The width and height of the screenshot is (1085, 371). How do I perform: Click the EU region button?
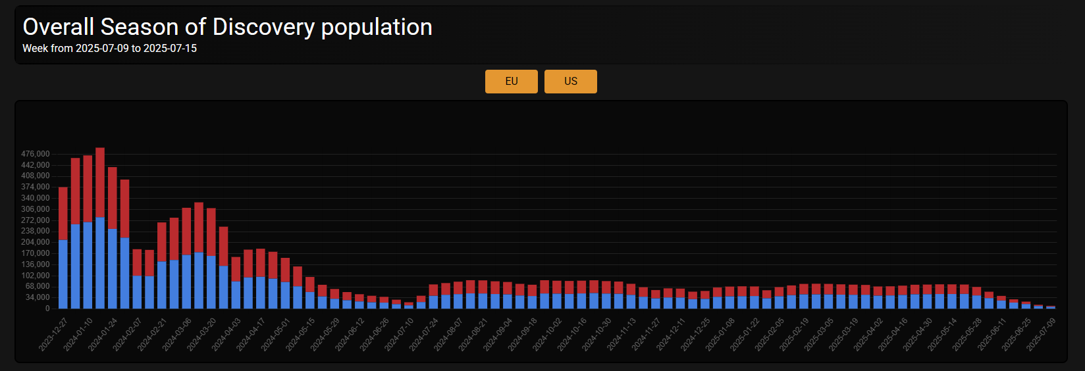tap(512, 82)
